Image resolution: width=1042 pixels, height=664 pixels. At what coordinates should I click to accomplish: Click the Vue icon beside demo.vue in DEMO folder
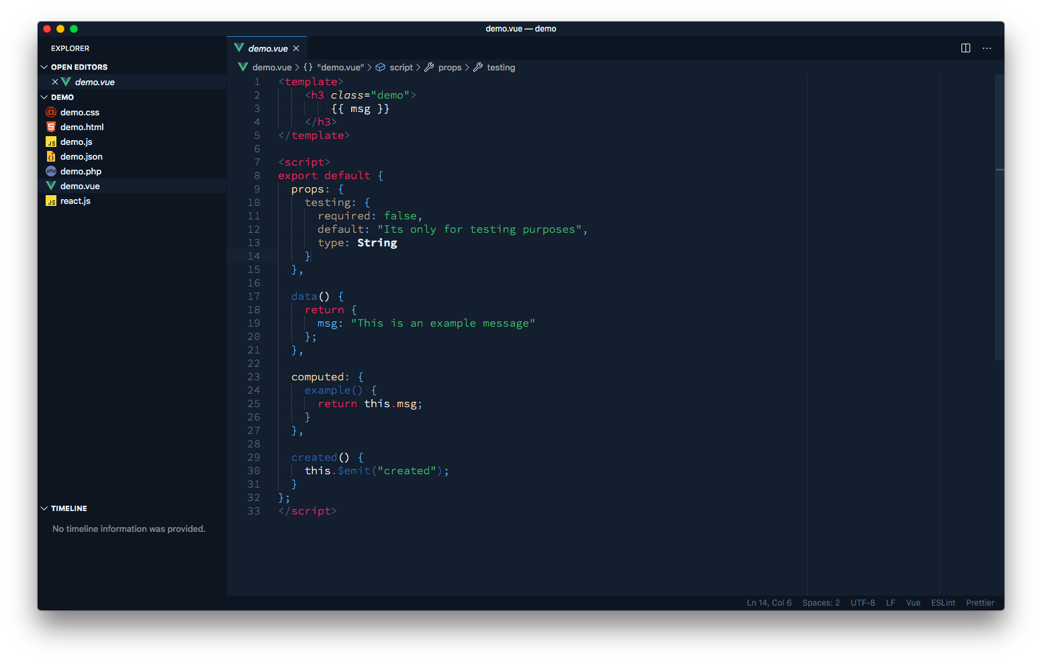51,186
